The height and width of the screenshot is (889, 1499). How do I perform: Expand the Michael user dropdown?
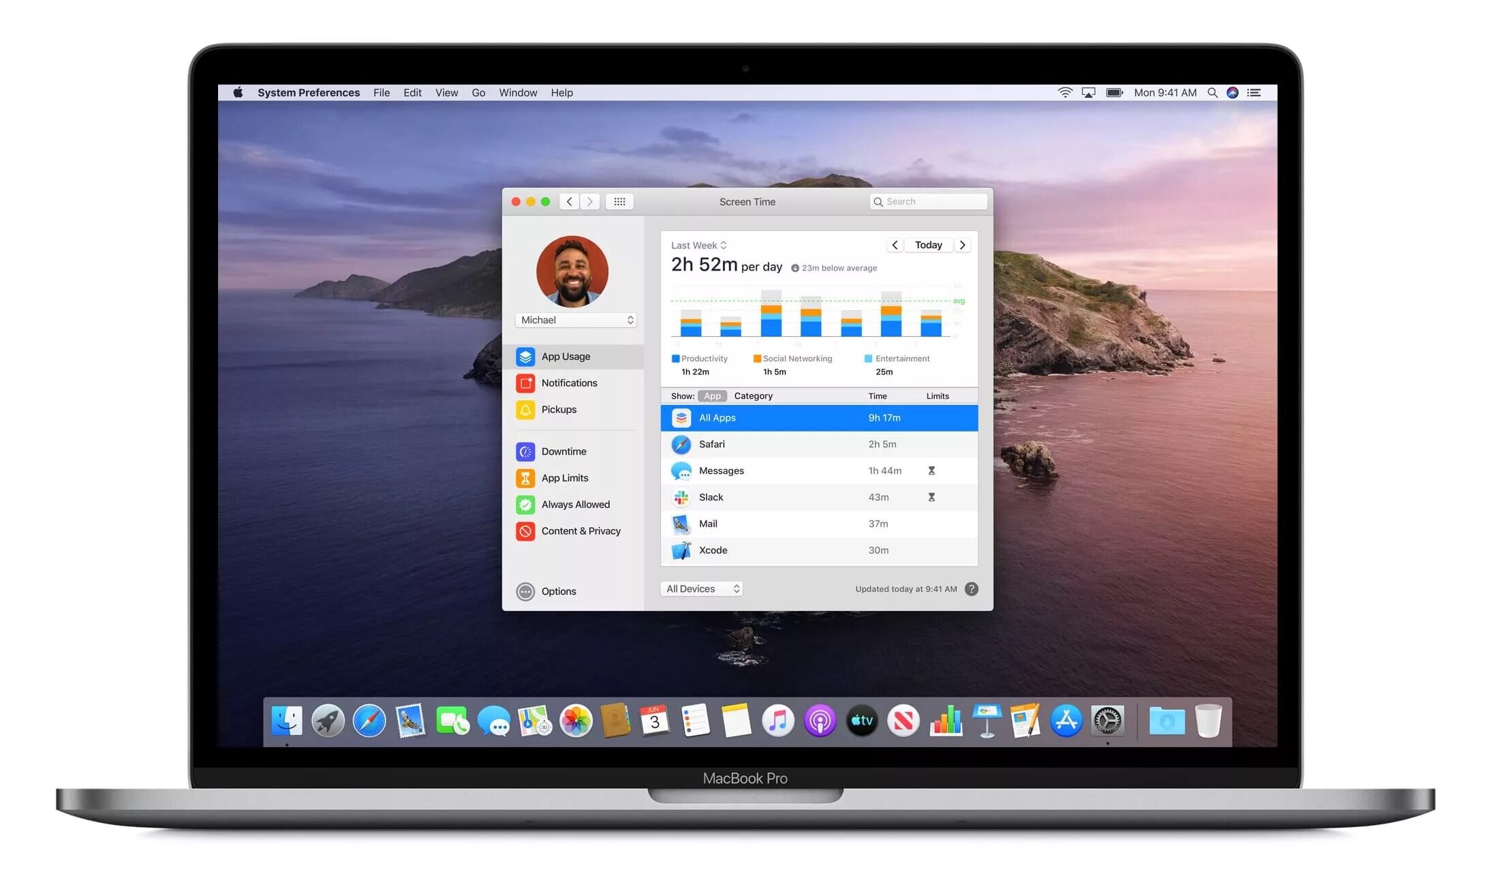tap(576, 320)
